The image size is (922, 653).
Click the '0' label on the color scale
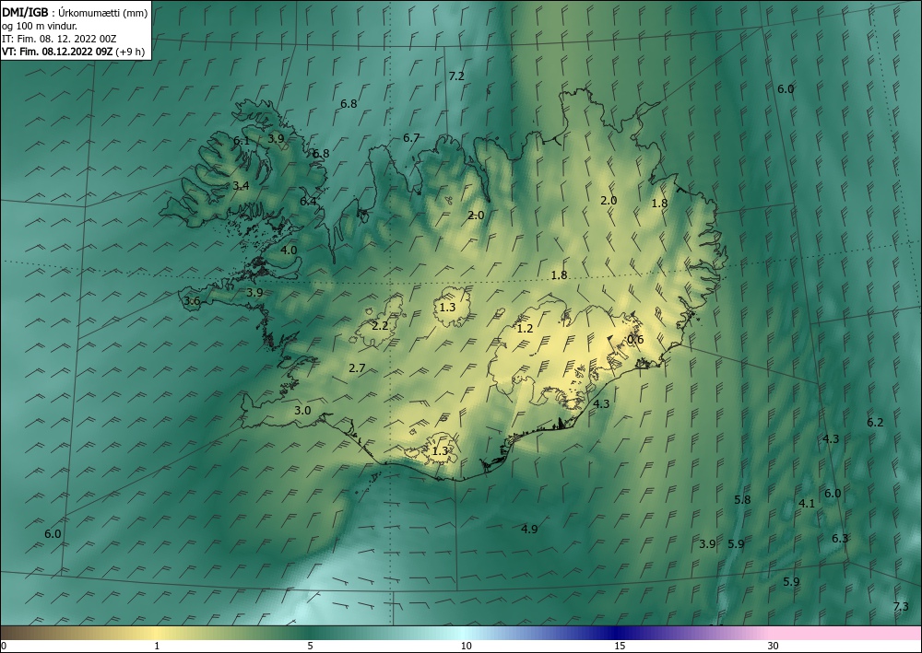click(x=4, y=647)
